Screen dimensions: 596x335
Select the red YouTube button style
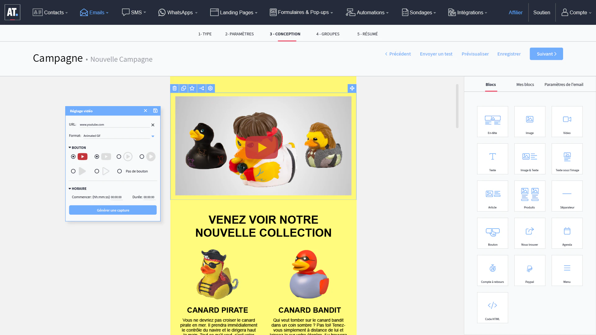(x=73, y=157)
